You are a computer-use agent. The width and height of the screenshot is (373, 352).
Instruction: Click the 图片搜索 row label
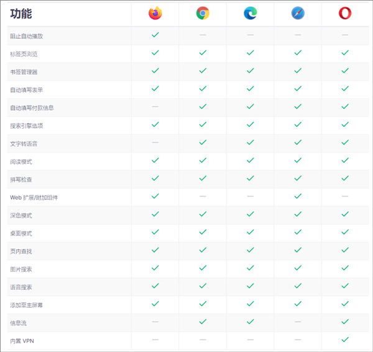21,269
